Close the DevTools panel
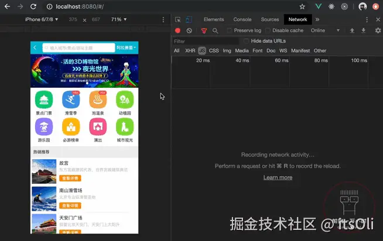383x241 pixels. (x=378, y=19)
